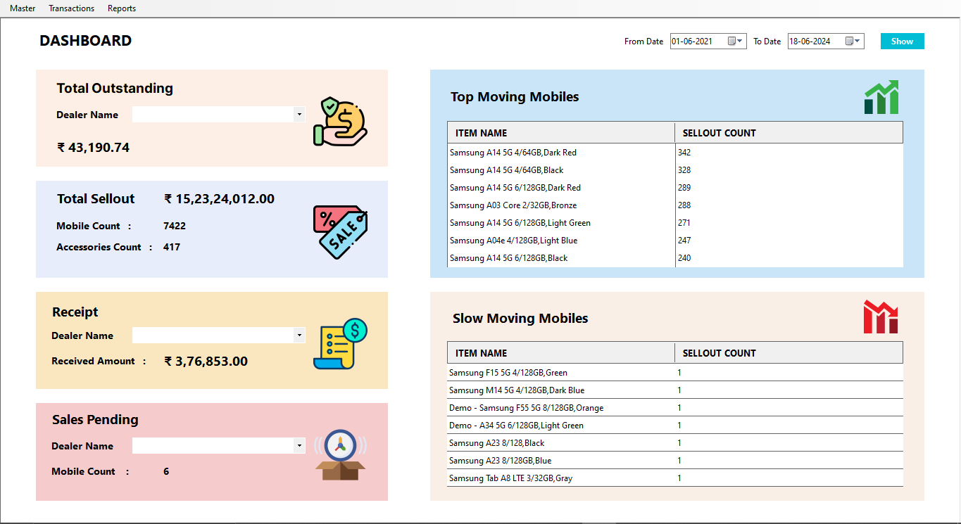Screen dimensions: 961x524
Task: Click sellout count 240
Action: [x=684, y=258]
